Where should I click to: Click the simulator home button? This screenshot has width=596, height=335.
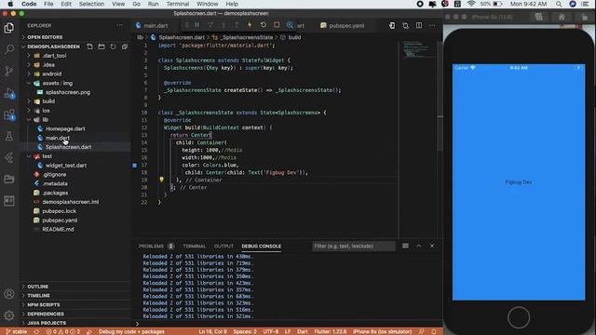(x=519, y=317)
